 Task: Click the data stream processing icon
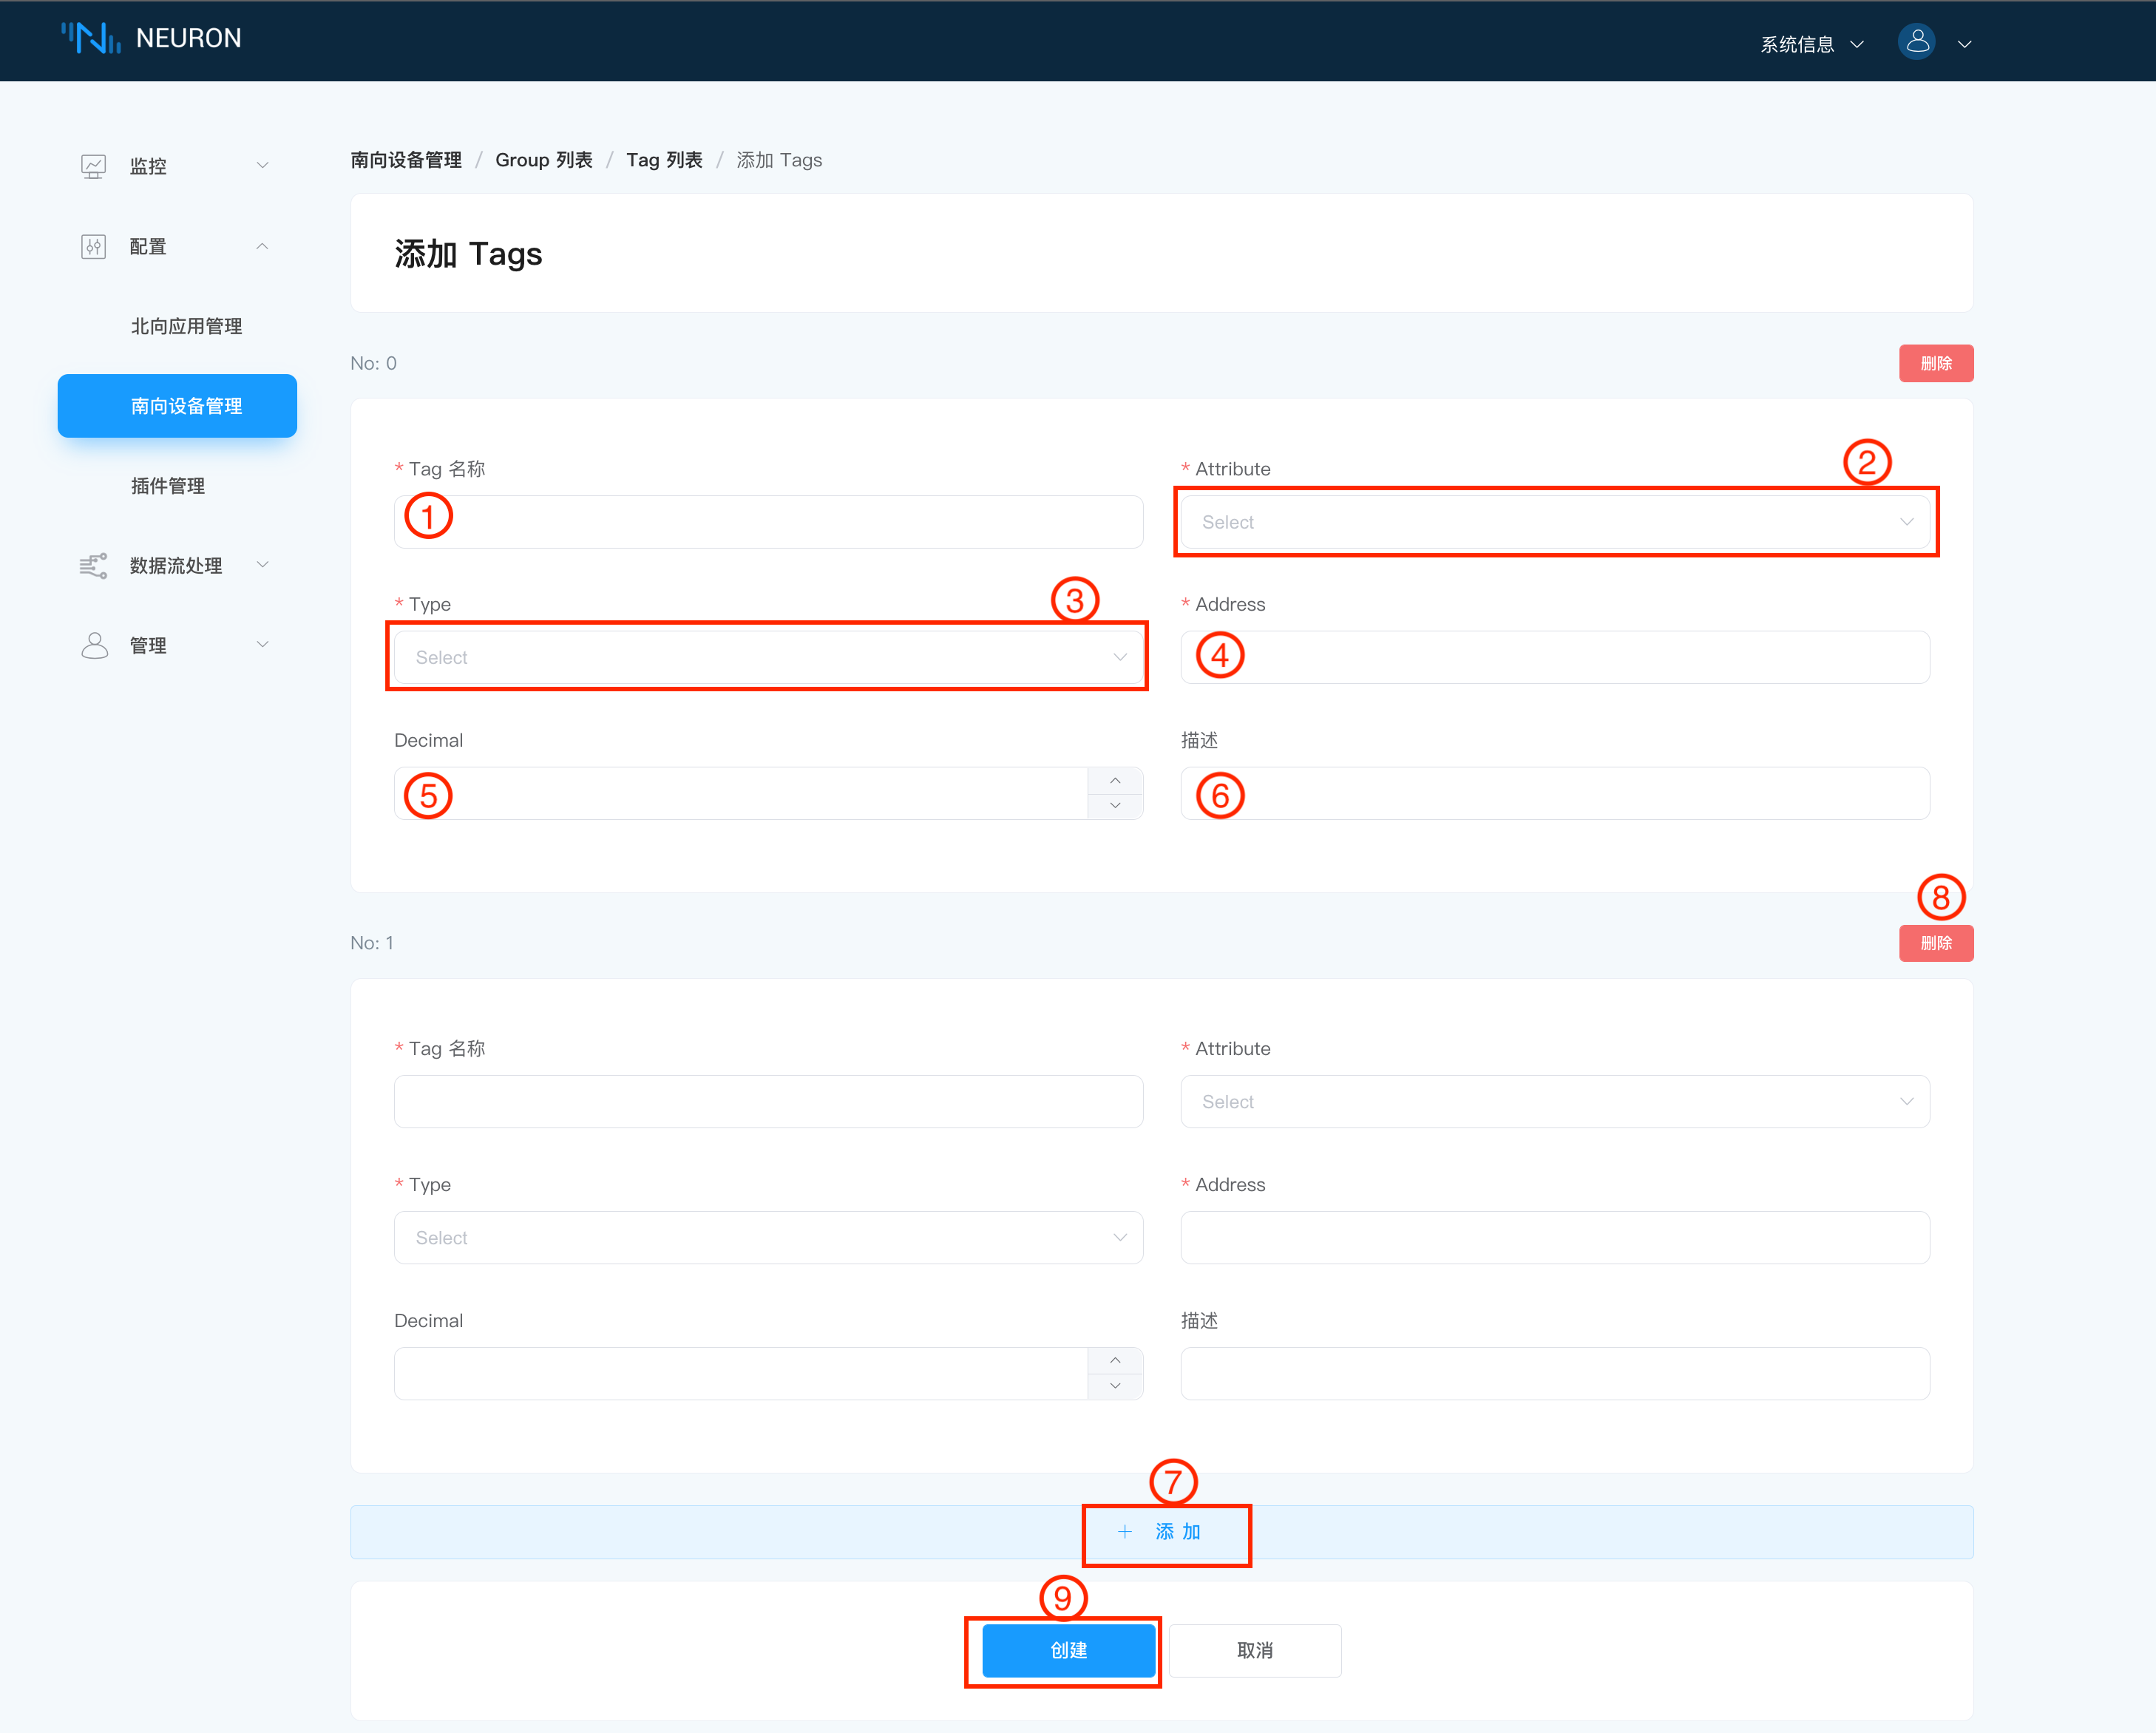click(93, 566)
